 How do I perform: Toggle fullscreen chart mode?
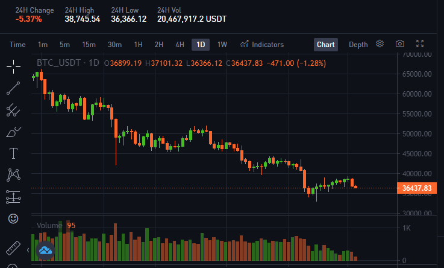click(x=420, y=43)
